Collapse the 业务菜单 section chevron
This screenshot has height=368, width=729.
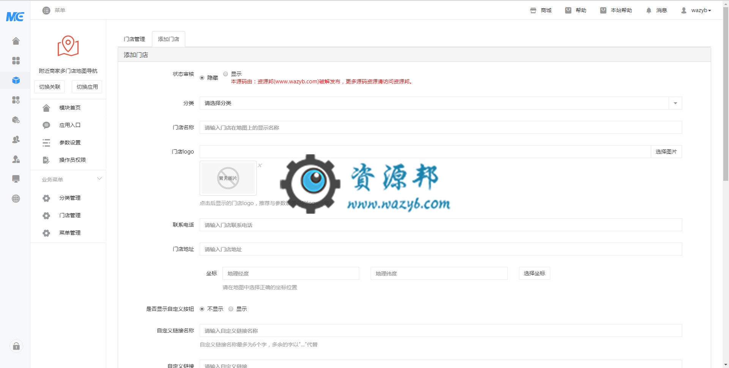tap(99, 179)
